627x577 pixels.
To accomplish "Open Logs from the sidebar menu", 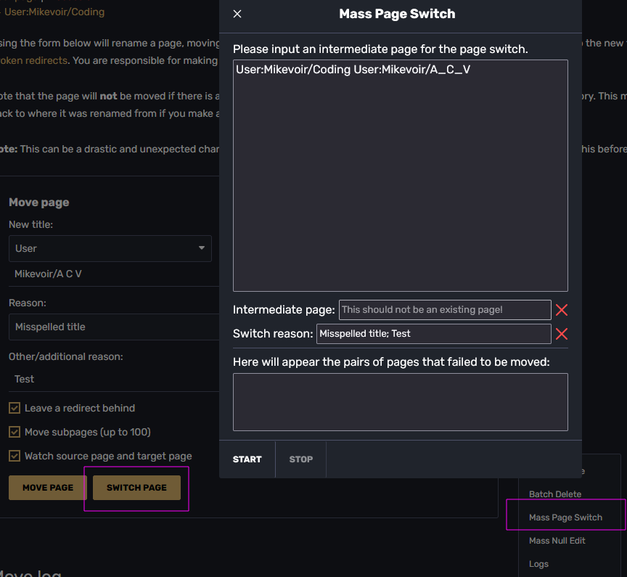I will (x=538, y=564).
